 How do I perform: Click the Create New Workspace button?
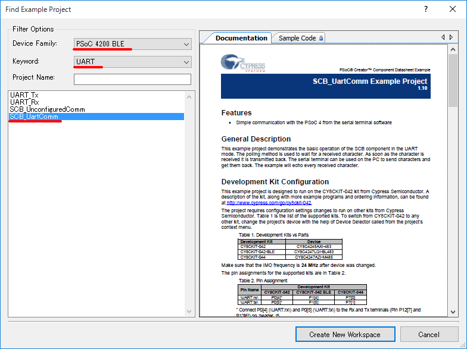pos(345,334)
